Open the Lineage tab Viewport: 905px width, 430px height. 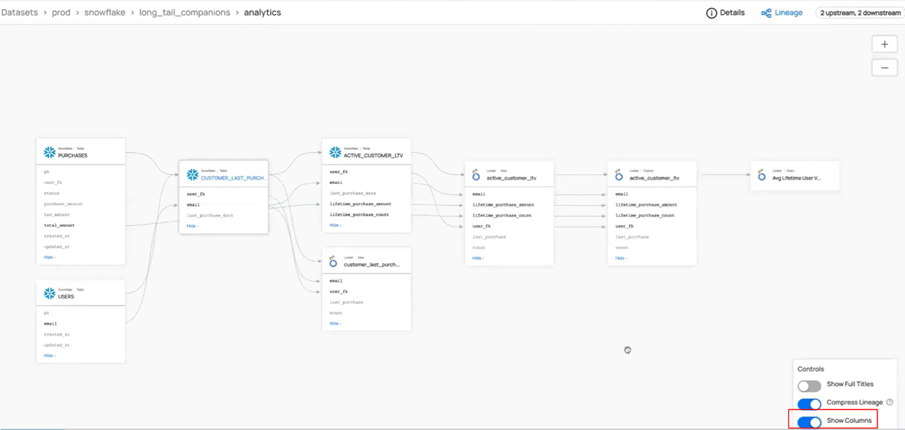pyautogui.click(x=782, y=13)
